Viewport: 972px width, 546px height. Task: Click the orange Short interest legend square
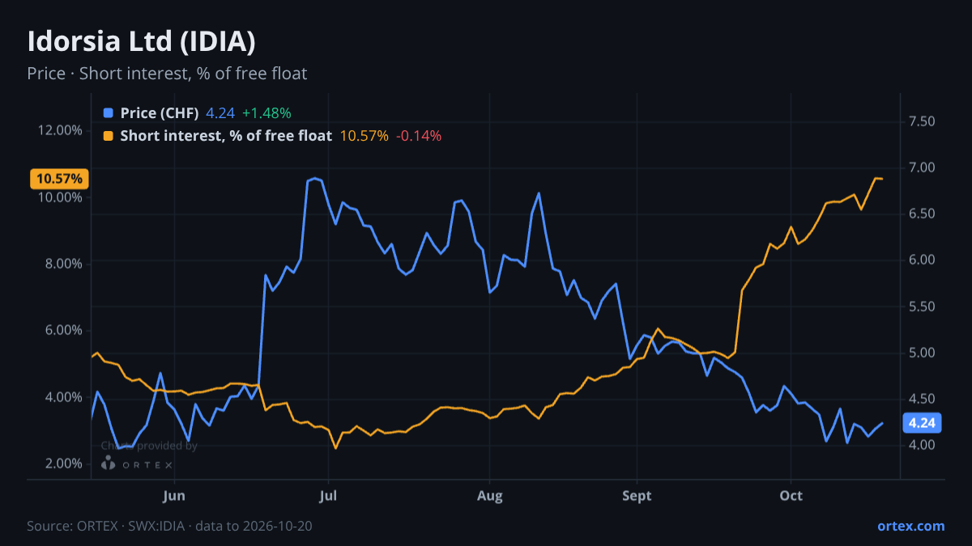tap(109, 136)
